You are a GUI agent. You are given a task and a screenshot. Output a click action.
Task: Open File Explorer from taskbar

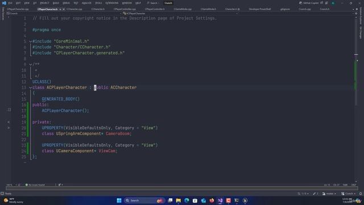click(178, 200)
